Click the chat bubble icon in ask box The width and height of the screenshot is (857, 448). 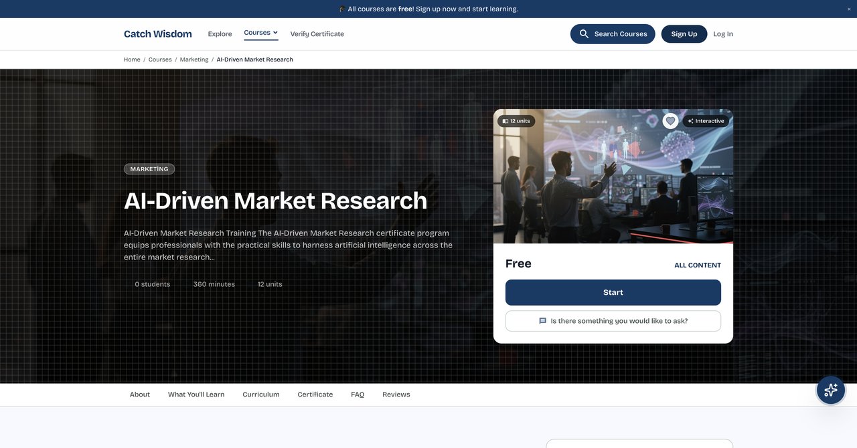tap(543, 321)
